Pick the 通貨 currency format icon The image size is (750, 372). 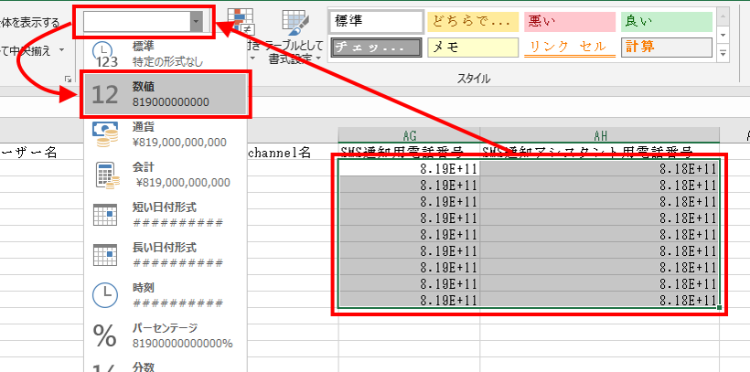pyautogui.click(x=106, y=134)
